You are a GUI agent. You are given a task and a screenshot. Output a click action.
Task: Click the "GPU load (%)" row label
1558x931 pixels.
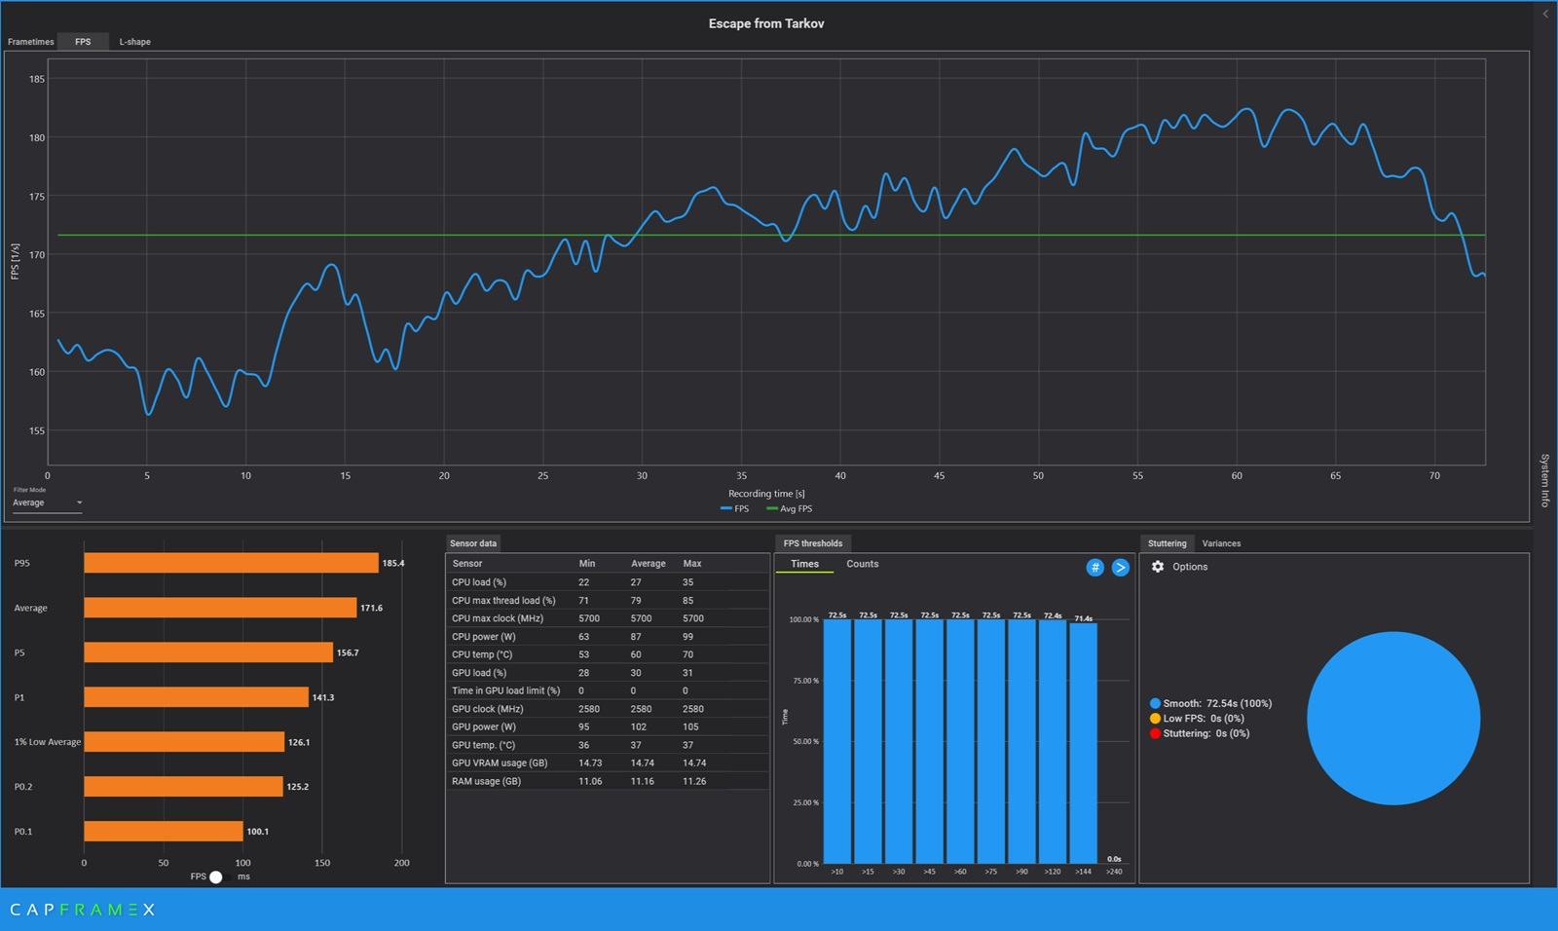point(479,673)
